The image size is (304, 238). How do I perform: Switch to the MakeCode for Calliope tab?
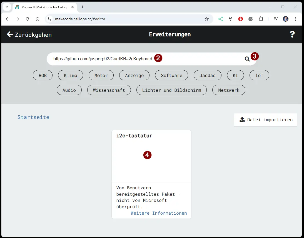(x=42, y=7)
